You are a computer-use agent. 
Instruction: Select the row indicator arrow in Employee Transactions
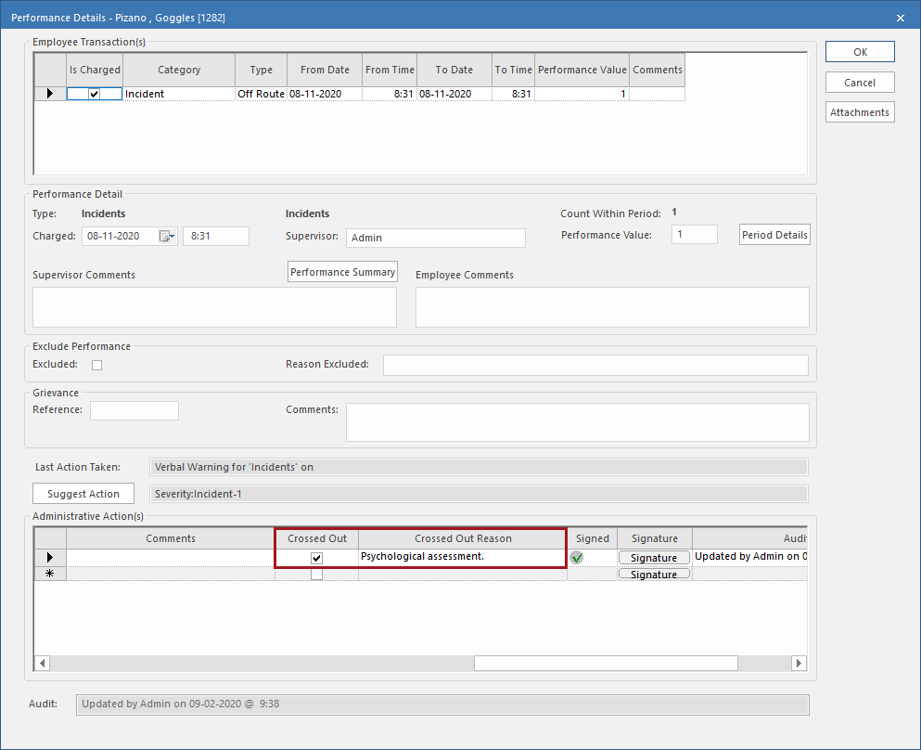click(50, 93)
